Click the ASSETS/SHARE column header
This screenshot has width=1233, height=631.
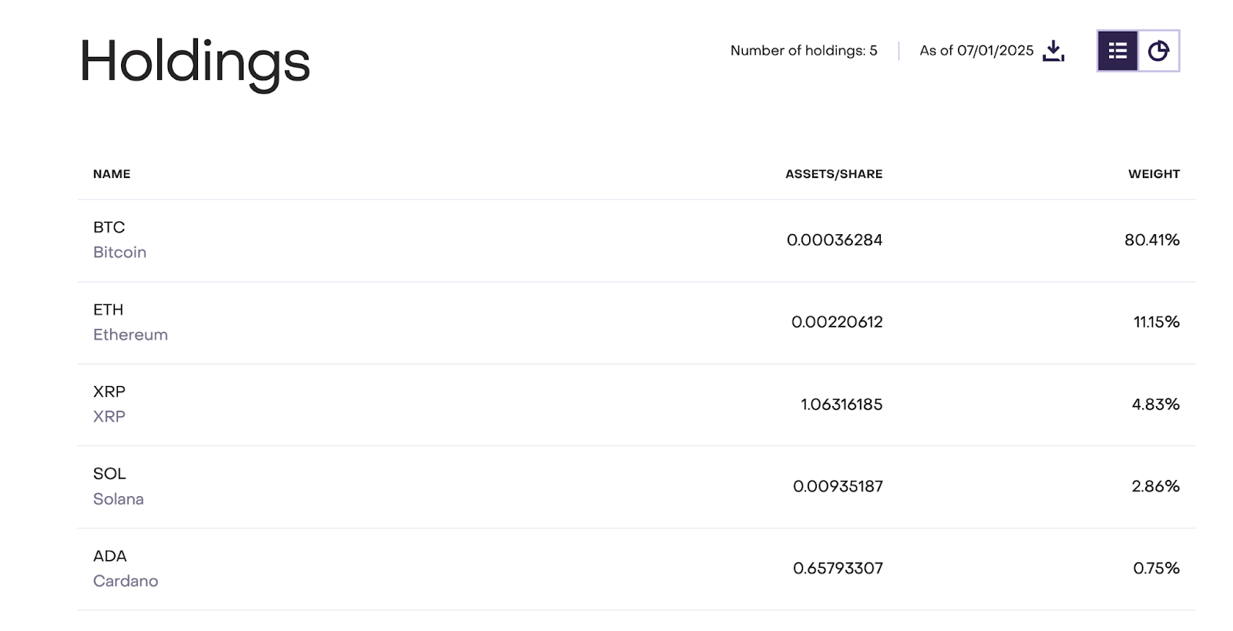834,174
